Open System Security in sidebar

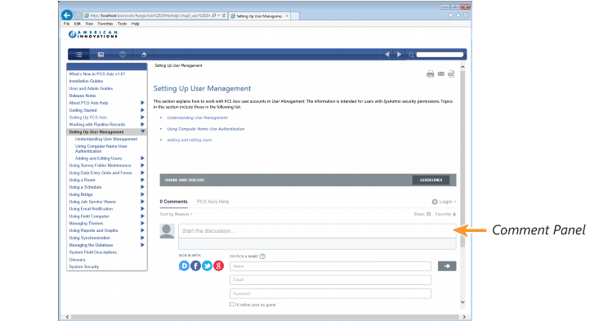pyautogui.click(x=84, y=267)
